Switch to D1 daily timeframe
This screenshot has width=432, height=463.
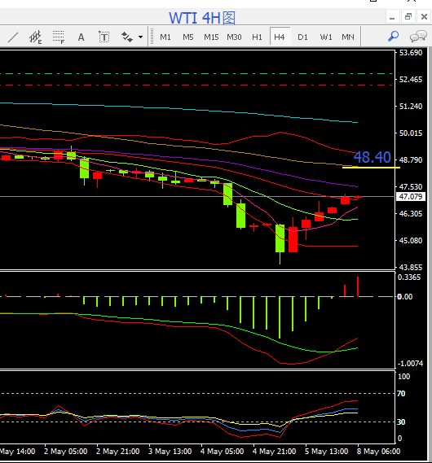302,37
